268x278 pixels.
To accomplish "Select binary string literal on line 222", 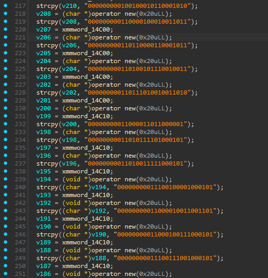I will pyautogui.click(x=138, y=45).
